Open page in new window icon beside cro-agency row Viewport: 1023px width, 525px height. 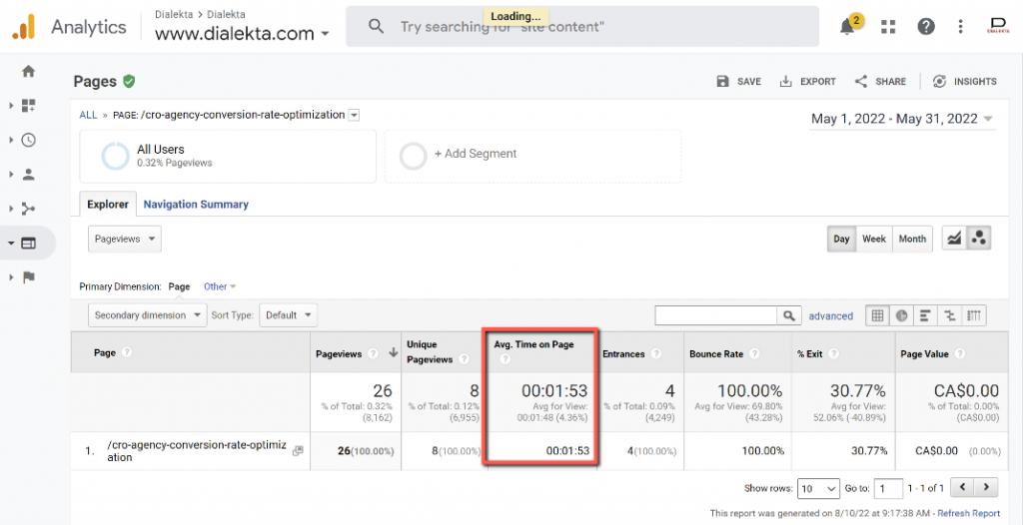[x=298, y=451]
